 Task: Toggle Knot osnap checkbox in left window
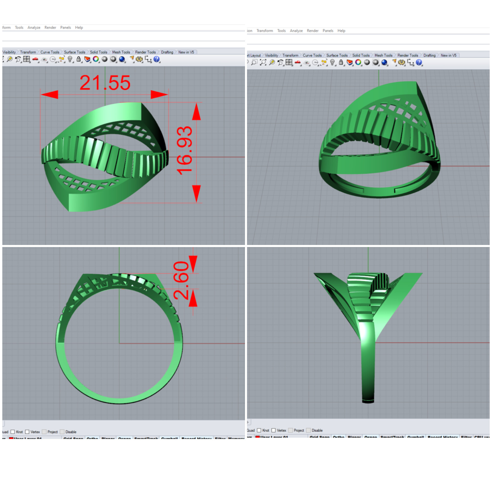point(13,432)
